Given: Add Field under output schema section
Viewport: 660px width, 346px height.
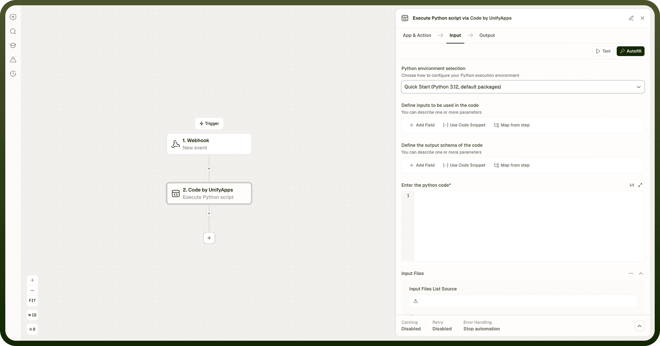Looking at the screenshot, I should point(422,165).
